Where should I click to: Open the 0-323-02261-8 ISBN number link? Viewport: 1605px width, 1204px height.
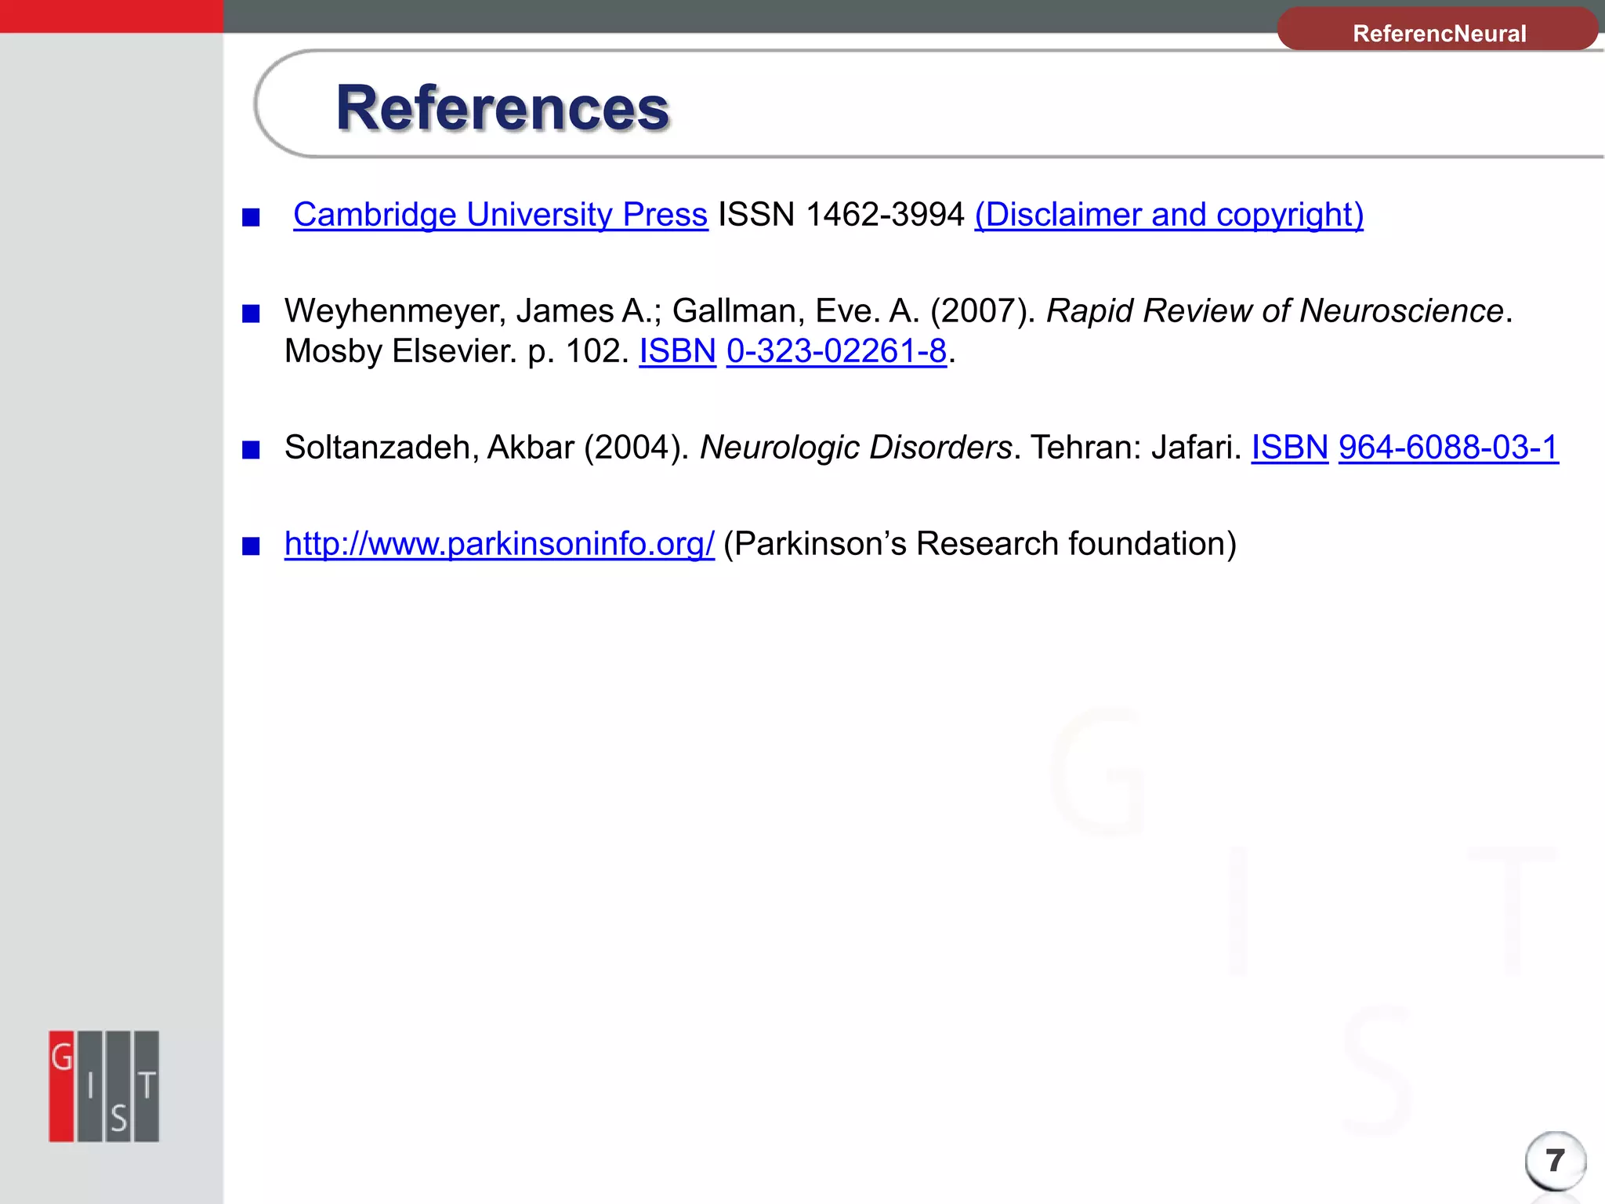(x=836, y=351)
